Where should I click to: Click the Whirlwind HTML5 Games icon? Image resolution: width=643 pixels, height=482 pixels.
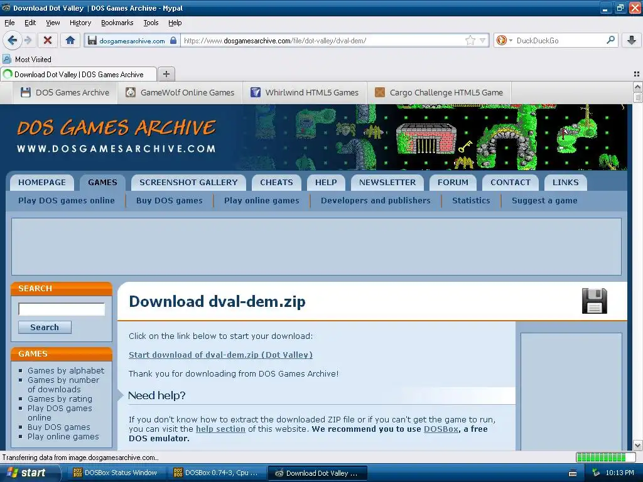[x=256, y=92]
